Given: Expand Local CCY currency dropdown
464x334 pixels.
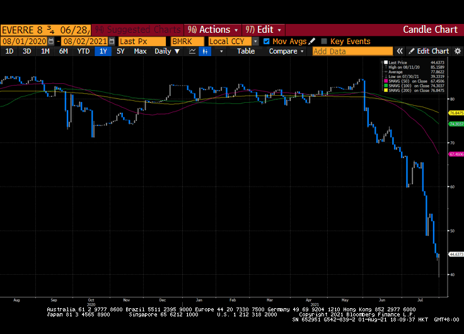Looking at the screenshot, I should click(255, 41).
